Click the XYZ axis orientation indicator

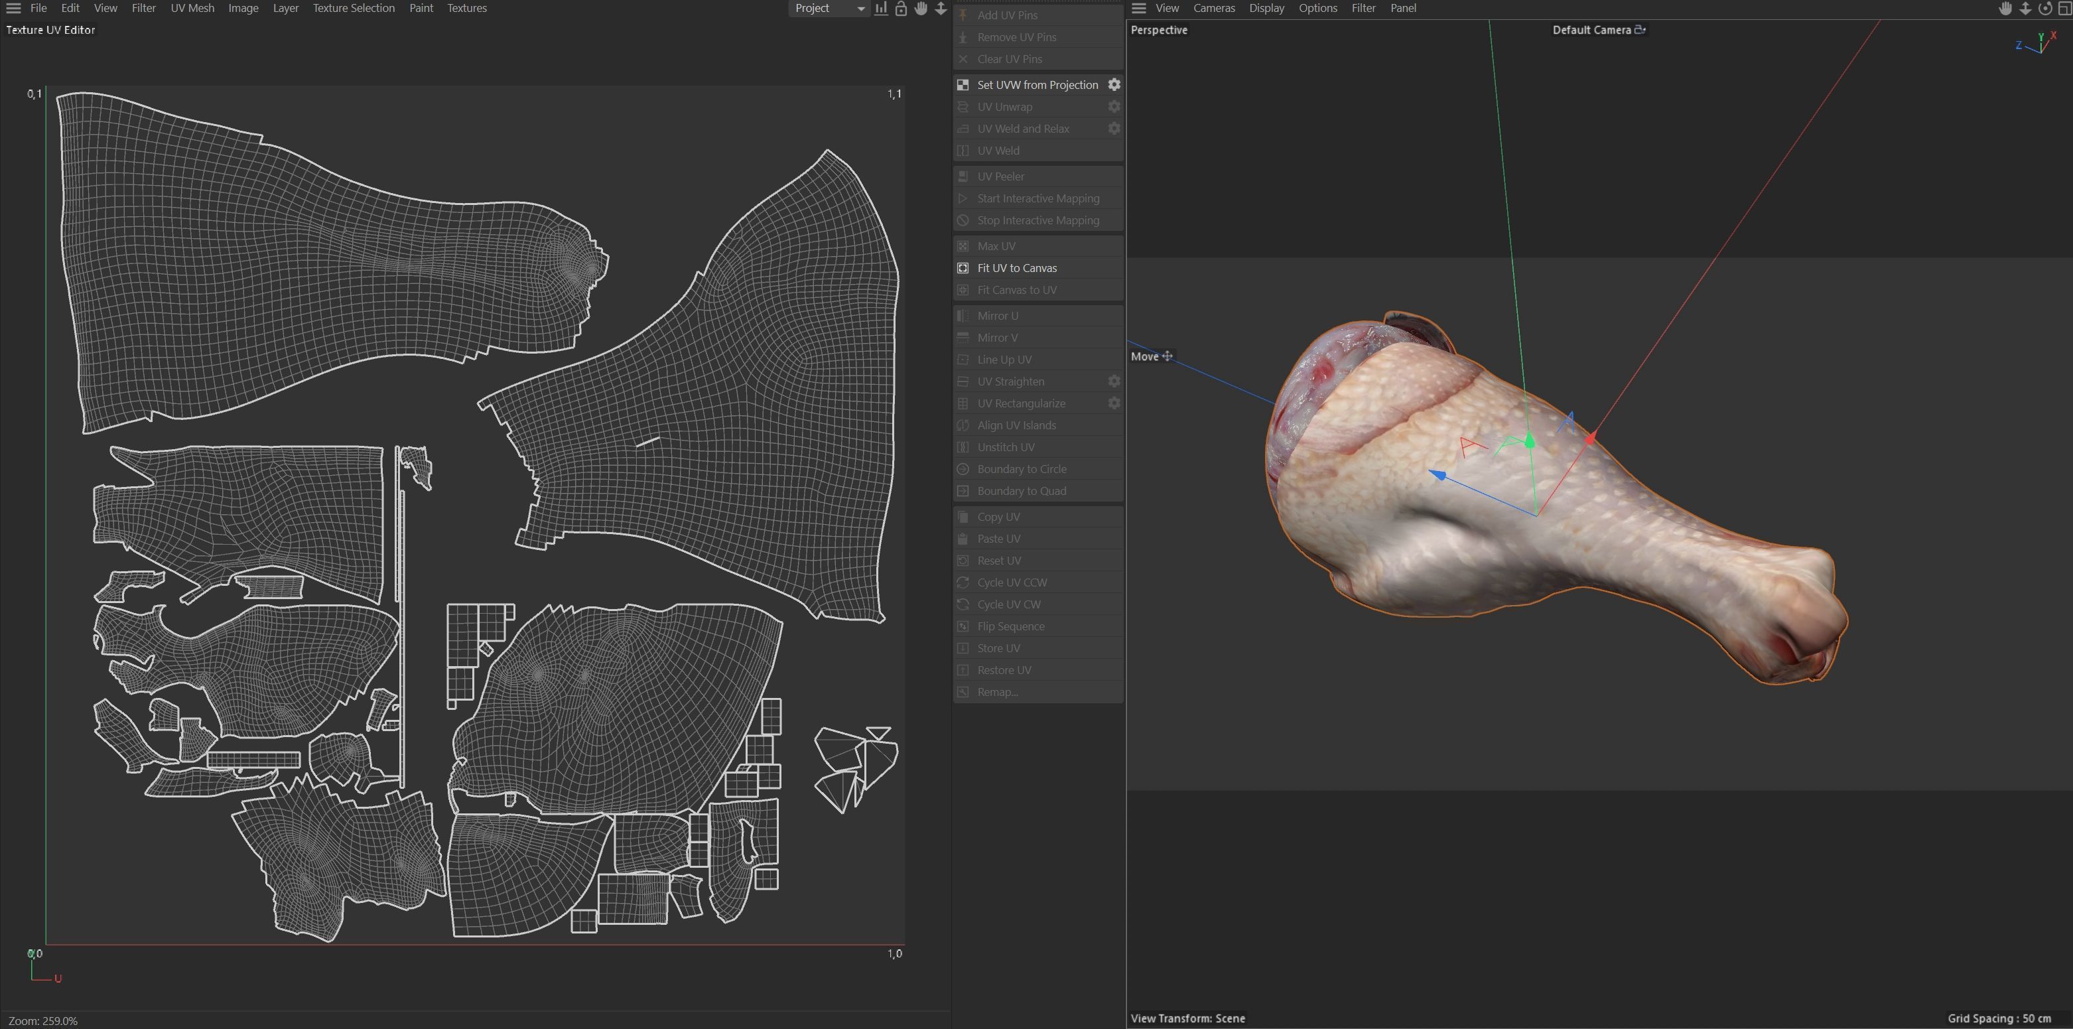tap(2038, 42)
